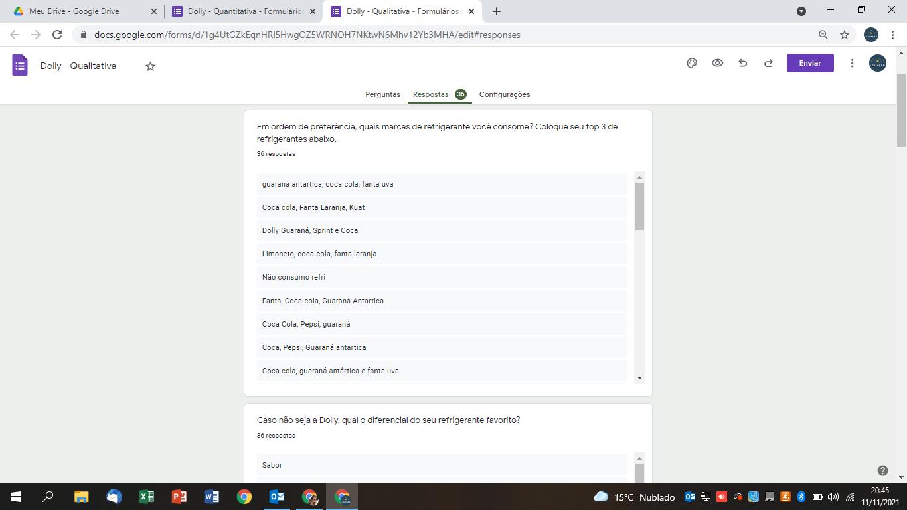The width and height of the screenshot is (907, 510).
Task: Switch to the Dolly - Quantitativa tab
Action: pos(243,11)
